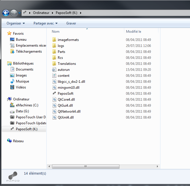Open the Images library icon

[x=12, y=75]
